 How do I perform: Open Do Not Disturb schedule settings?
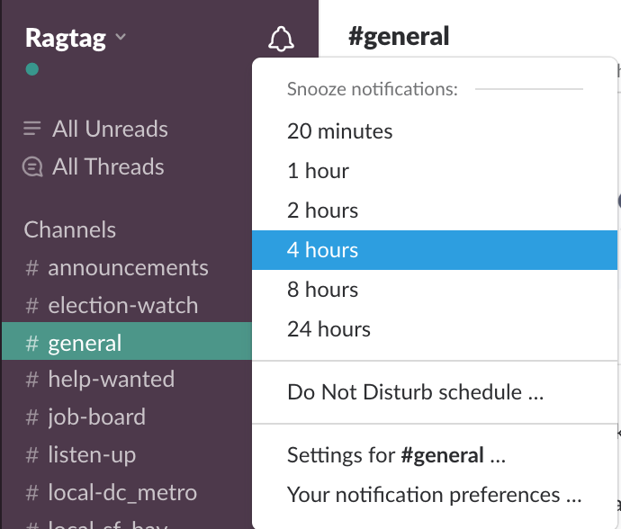[x=415, y=392]
